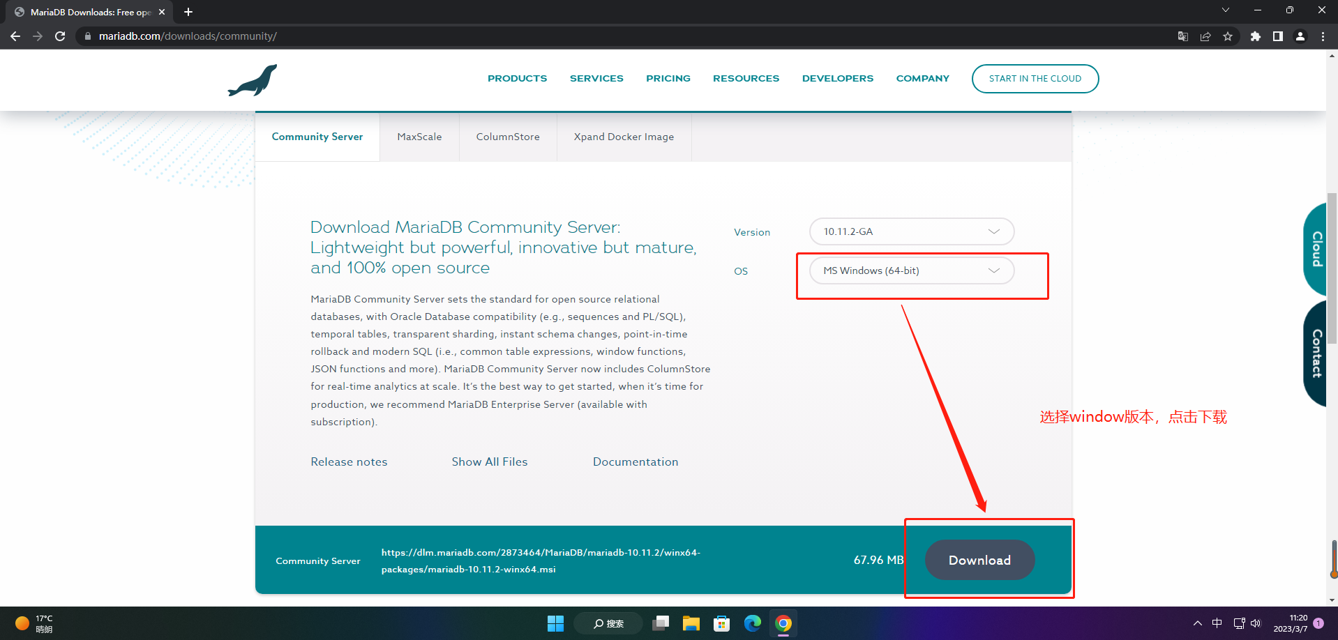Open Task View on taskbar
Viewport: 1338px width, 640px height.
coord(661,623)
